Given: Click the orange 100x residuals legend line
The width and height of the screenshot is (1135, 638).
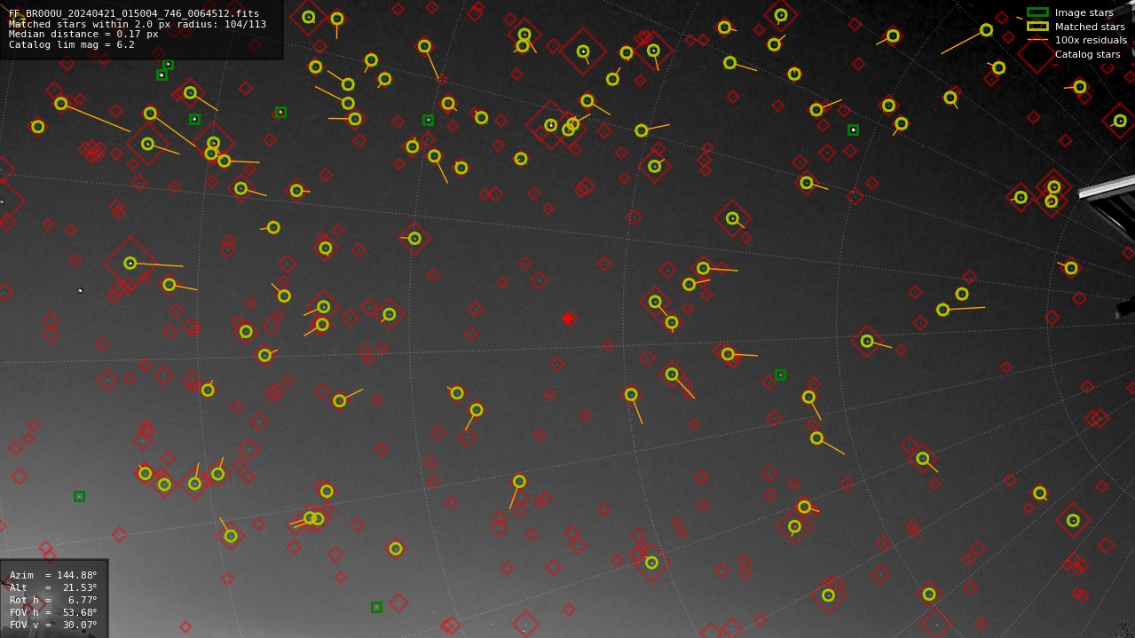Looking at the screenshot, I should (1037, 40).
